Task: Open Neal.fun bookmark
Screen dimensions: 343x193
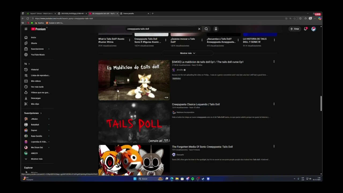Action: 39,23
